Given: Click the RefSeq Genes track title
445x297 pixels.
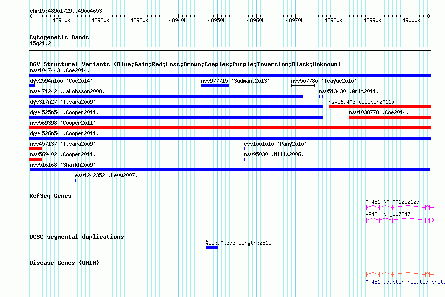Looking at the screenshot, I should point(50,196).
